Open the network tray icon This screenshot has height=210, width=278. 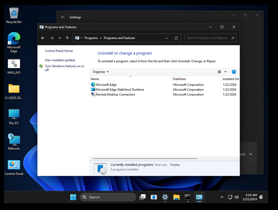[x=230, y=197]
